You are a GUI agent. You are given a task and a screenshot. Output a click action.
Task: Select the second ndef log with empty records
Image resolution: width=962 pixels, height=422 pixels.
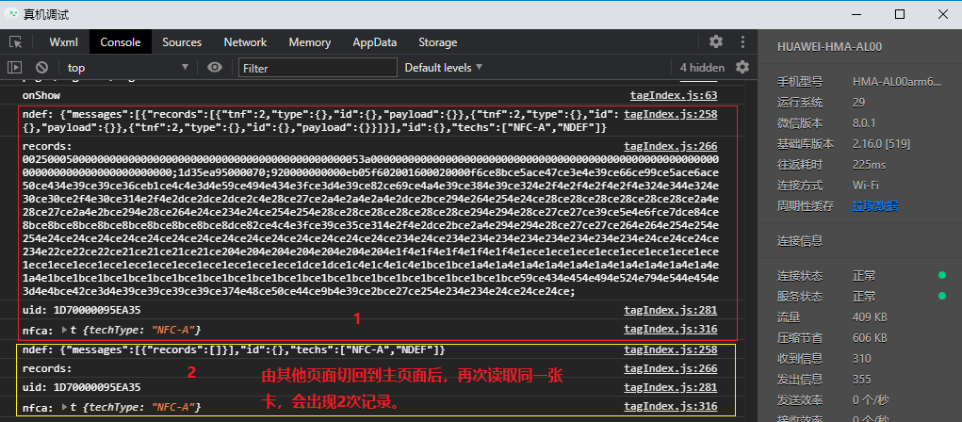(x=233, y=349)
